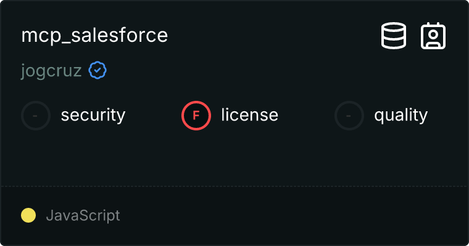Click empty space between title and database icon
The width and height of the screenshot is (469, 246).
(272, 36)
